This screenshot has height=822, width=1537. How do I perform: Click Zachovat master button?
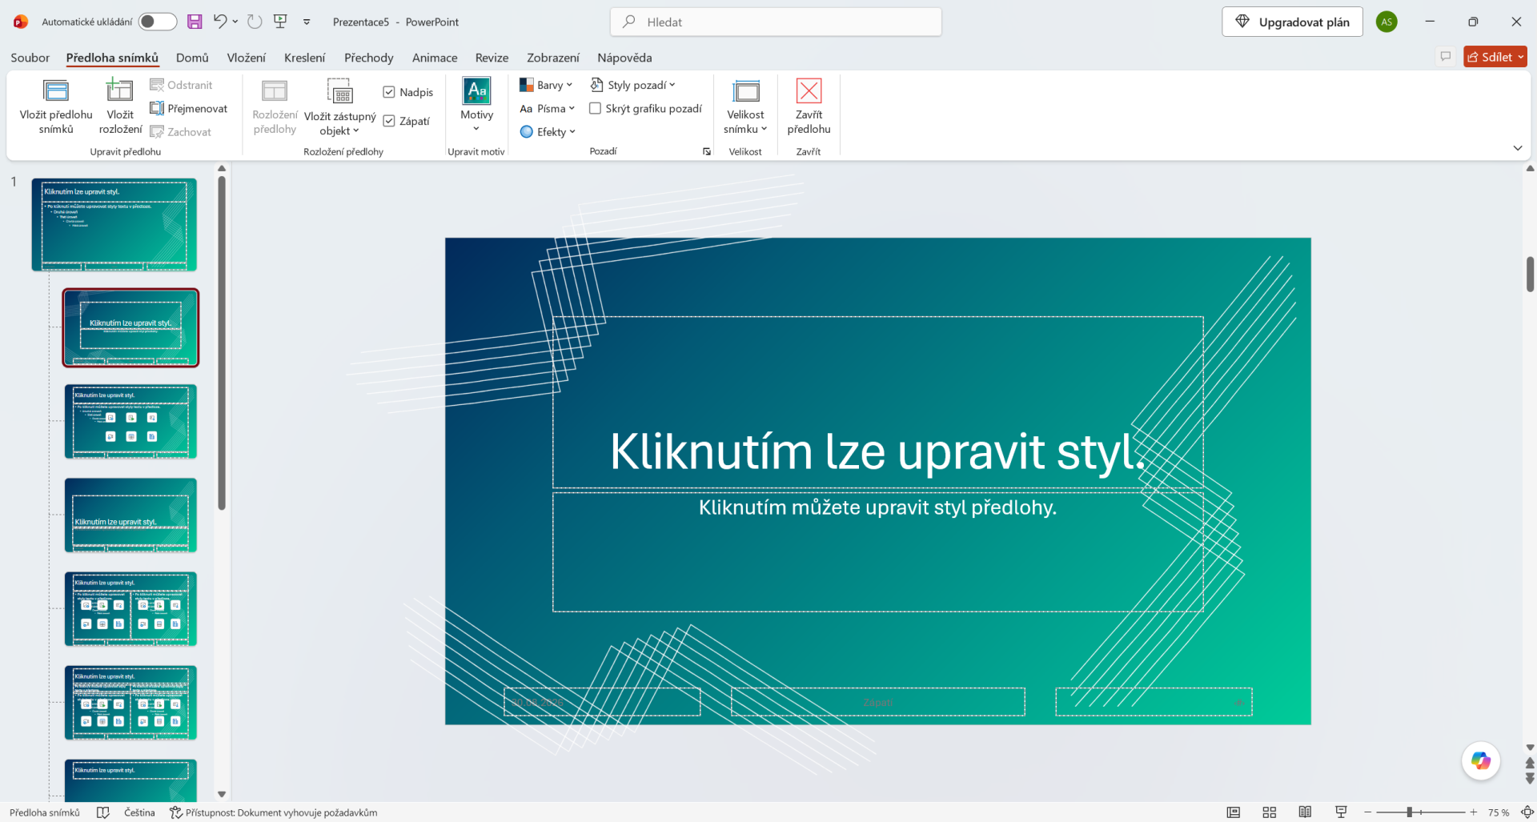pos(182,132)
